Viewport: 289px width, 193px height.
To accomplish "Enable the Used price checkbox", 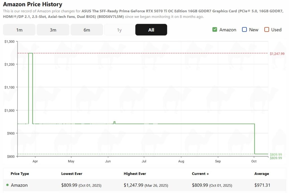I will (267, 30).
